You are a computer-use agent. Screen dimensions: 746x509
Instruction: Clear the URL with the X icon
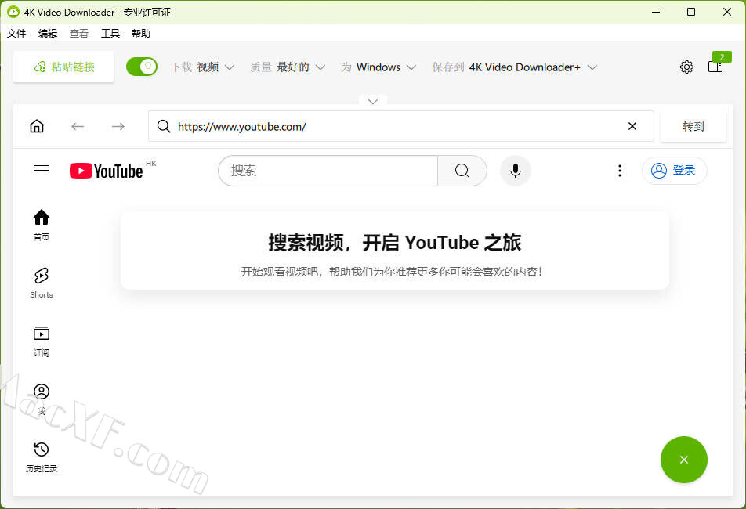[632, 126]
